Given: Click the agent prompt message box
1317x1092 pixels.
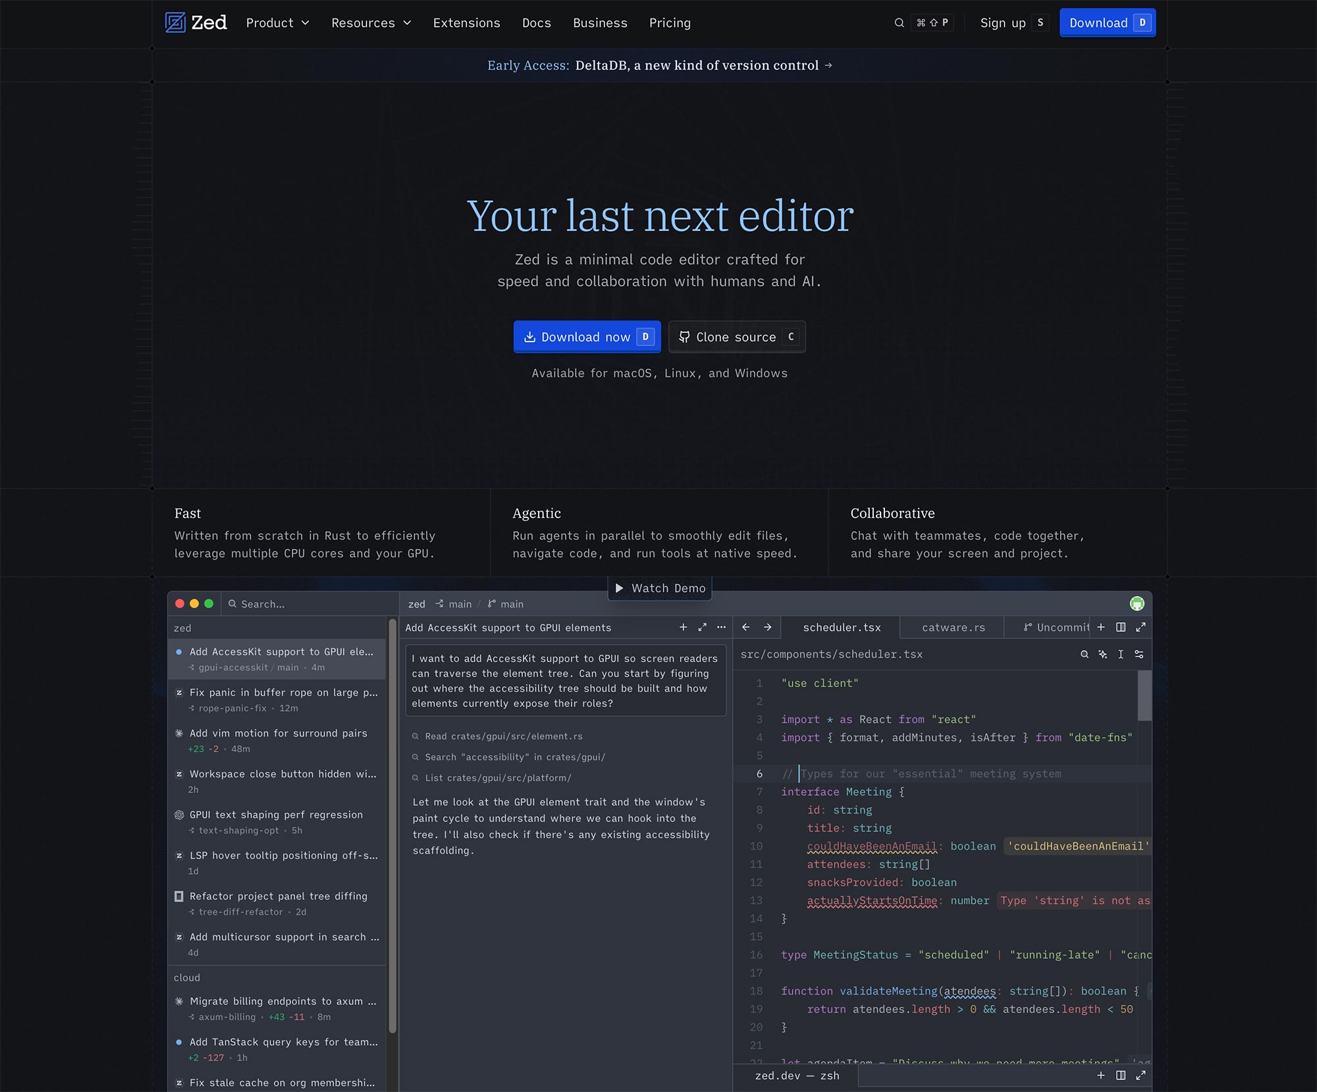Looking at the screenshot, I should 566,681.
